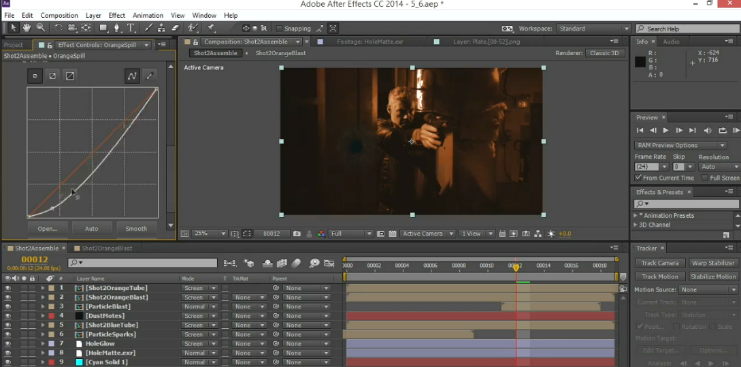741x367 pixels.
Task: Enable the timeline motion blur switch
Action: pyautogui.click(x=296, y=264)
